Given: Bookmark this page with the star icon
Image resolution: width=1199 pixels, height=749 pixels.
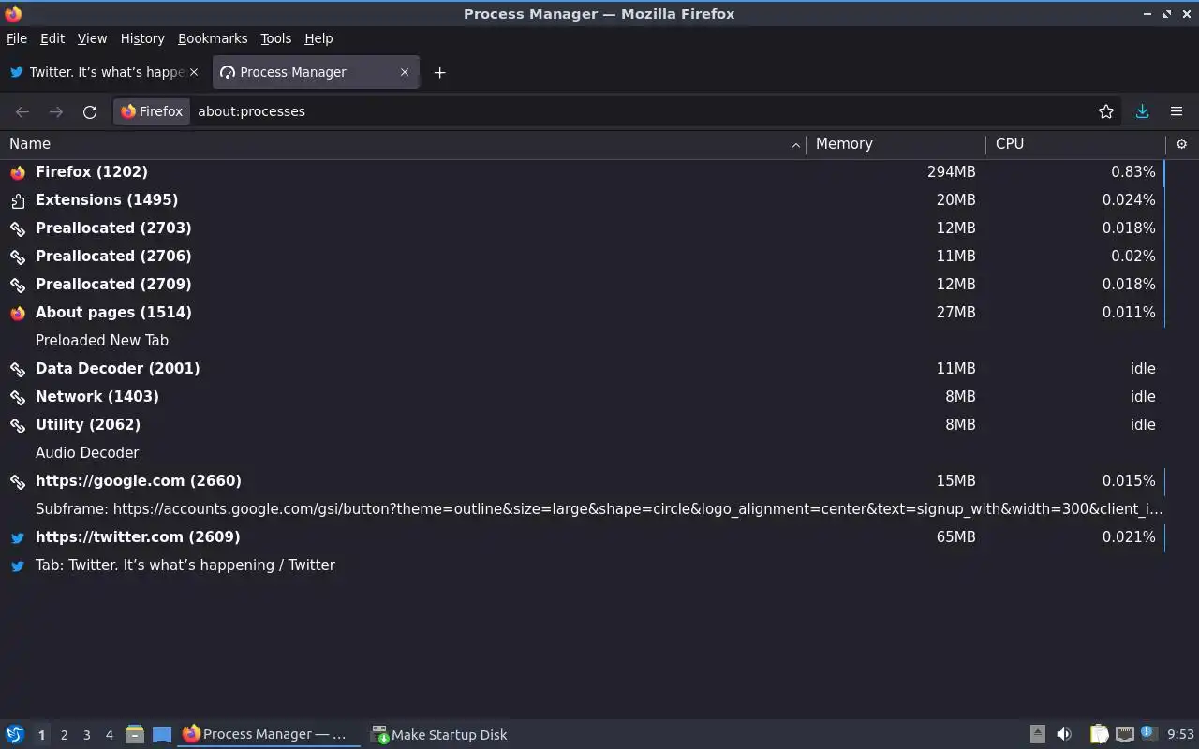Looking at the screenshot, I should (x=1106, y=111).
